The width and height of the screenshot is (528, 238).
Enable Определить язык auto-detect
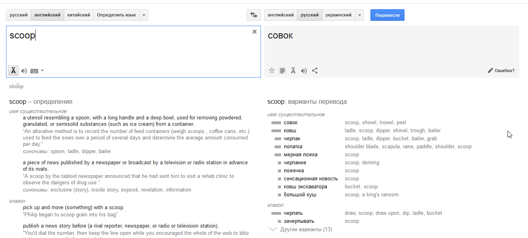pos(116,15)
